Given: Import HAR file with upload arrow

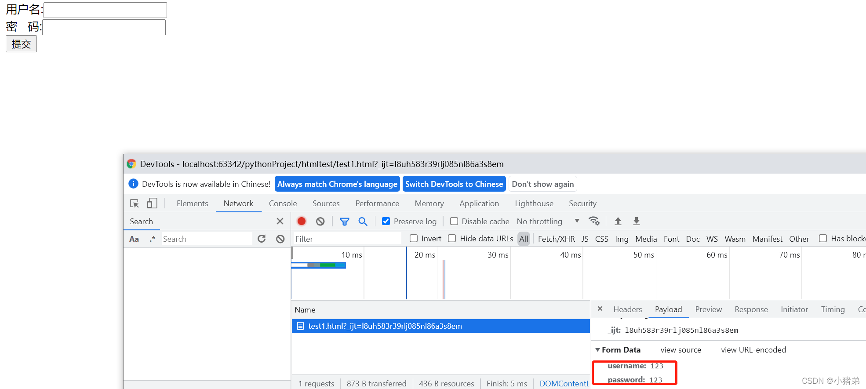Looking at the screenshot, I should (x=618, y=221).
